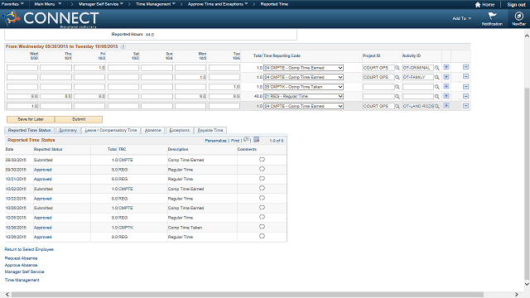
Task: Follow Return to Select Employee link
Action: (x=29, y=249)
